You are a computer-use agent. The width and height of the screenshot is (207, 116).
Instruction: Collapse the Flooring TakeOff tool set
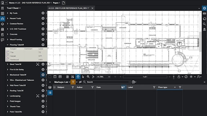[x=8, y=45]
